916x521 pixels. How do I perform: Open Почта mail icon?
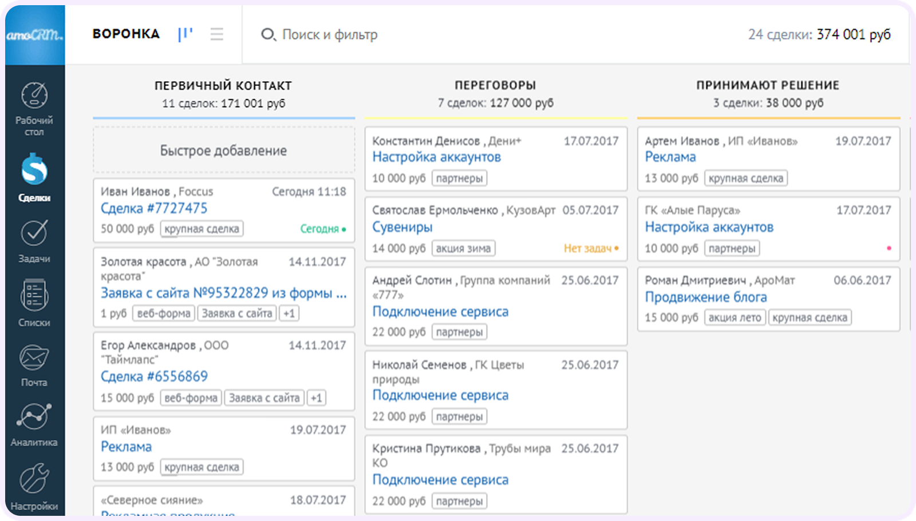(34, 358)
